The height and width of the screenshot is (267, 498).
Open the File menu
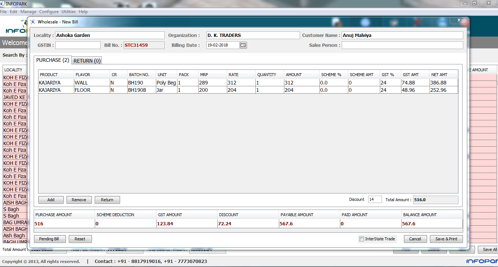3,12
